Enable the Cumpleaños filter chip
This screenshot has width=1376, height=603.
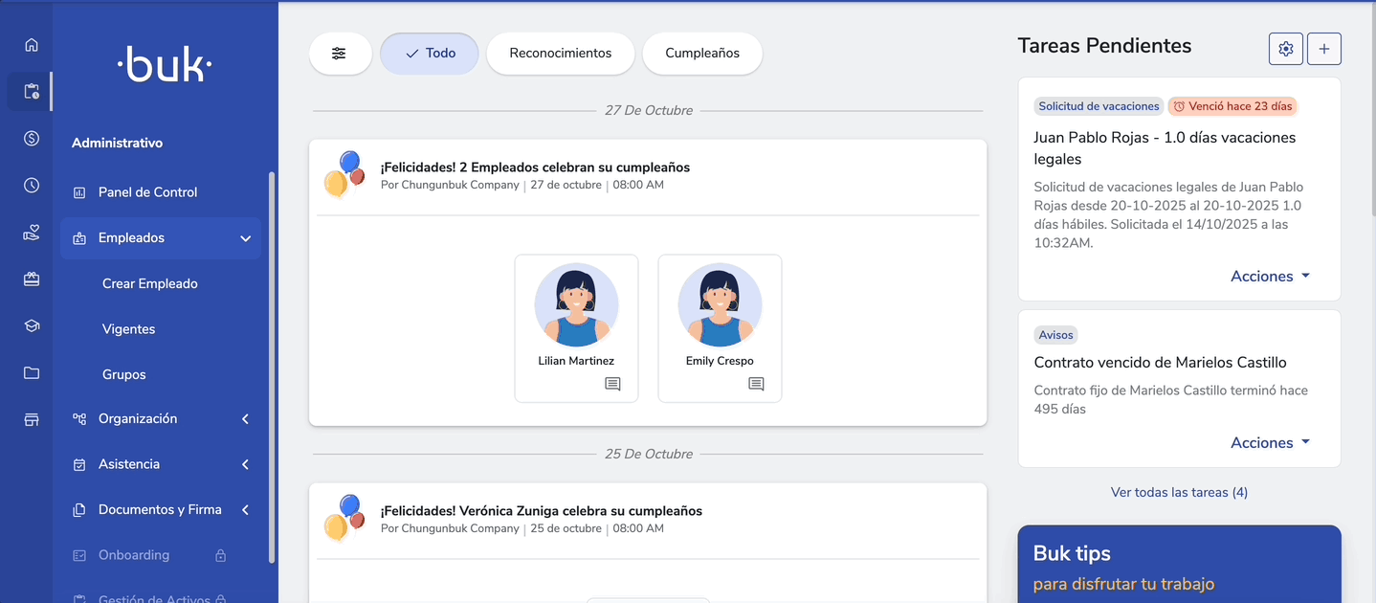click(x=701, y=54)
